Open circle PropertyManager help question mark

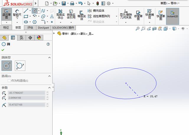48,44
